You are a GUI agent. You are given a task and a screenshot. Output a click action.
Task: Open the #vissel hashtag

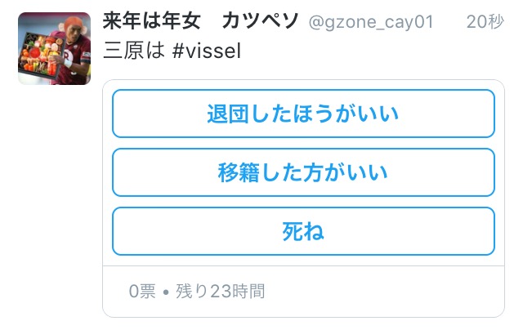(207, 51)
